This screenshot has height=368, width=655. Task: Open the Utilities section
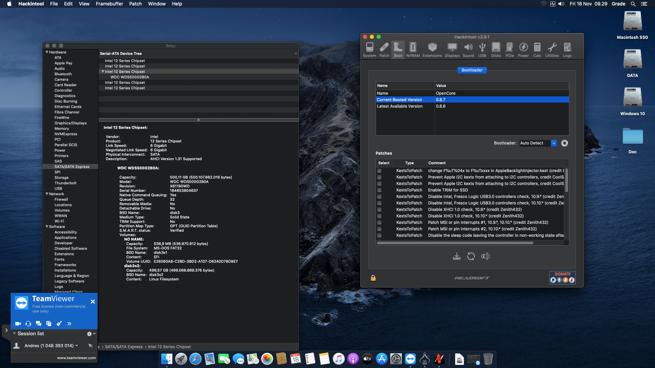(x=552, y=50)
